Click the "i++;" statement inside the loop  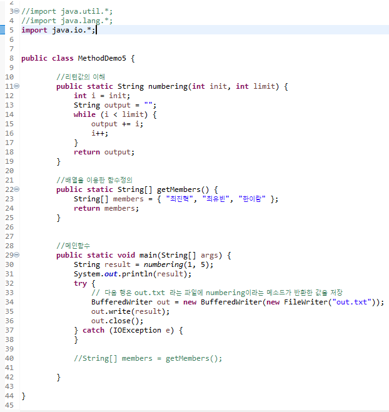click(x=99, y=133)
